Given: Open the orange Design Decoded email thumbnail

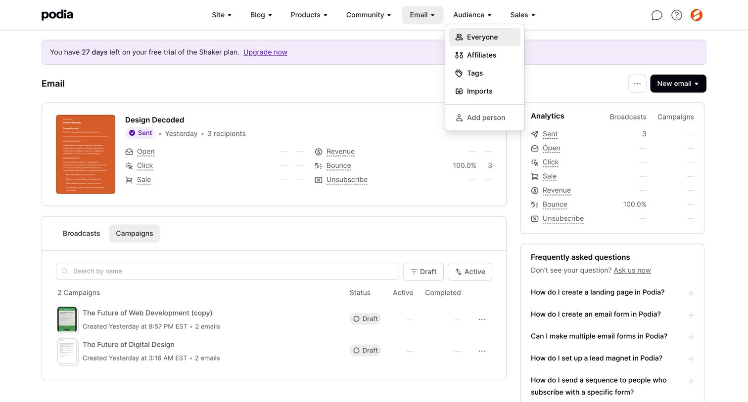Looking at the screenshot, I should pos(86,154).
